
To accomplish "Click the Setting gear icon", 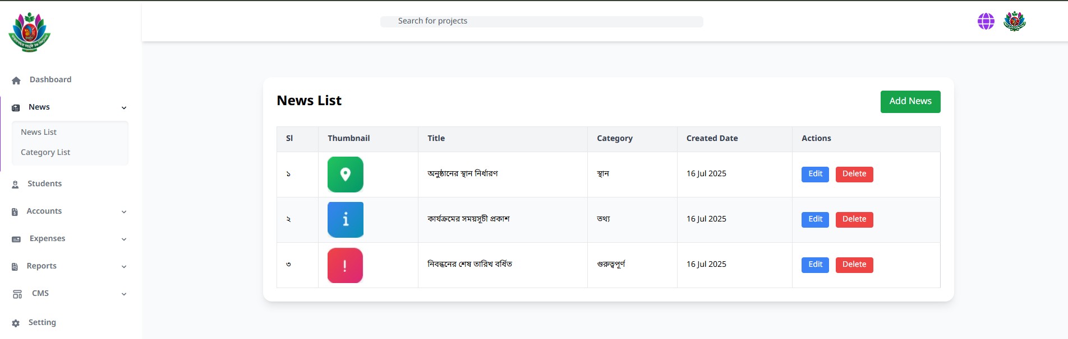I will (16, 323).
